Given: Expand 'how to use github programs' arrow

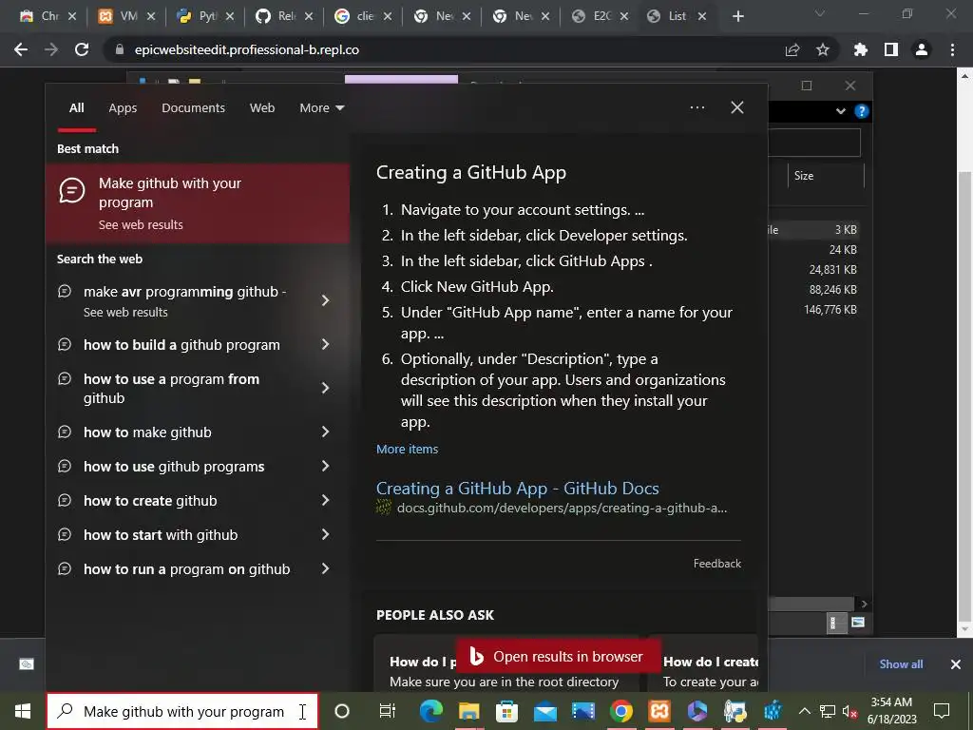Looking at the screenshot, I should 325,466.
